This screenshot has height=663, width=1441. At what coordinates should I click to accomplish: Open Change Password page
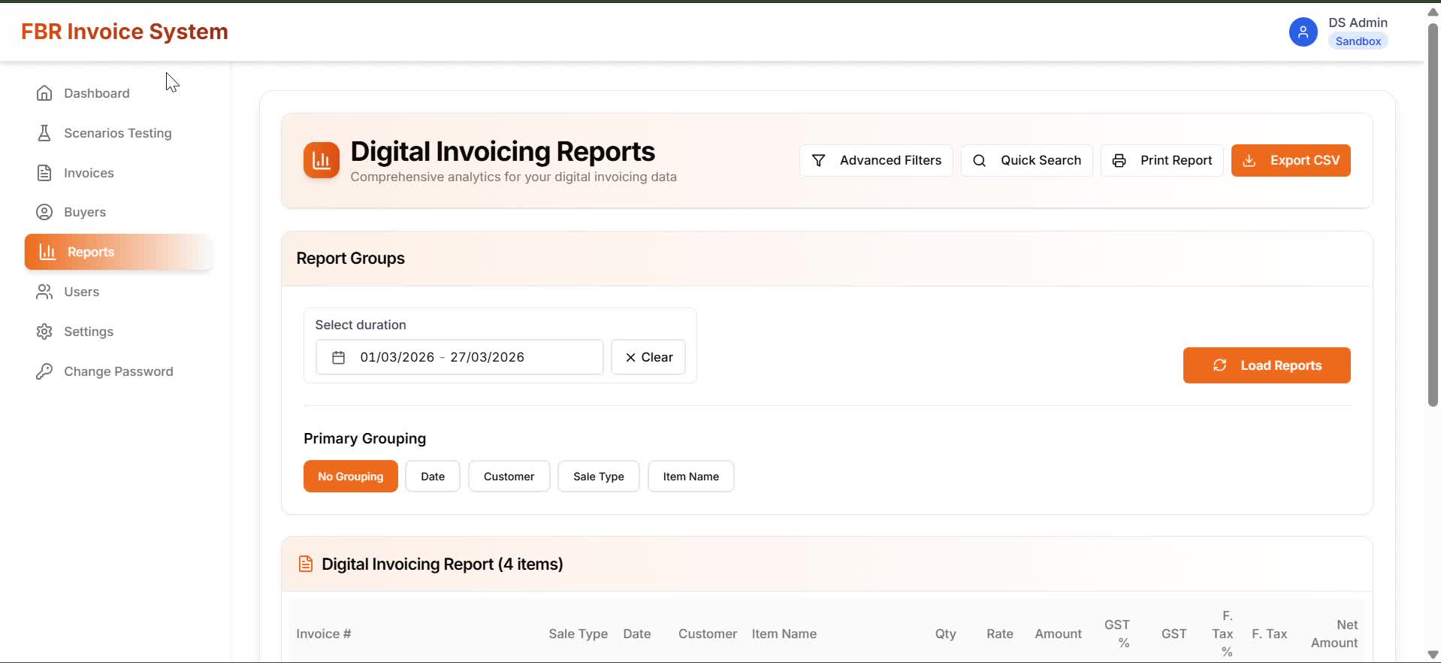[x=118, y=371]
